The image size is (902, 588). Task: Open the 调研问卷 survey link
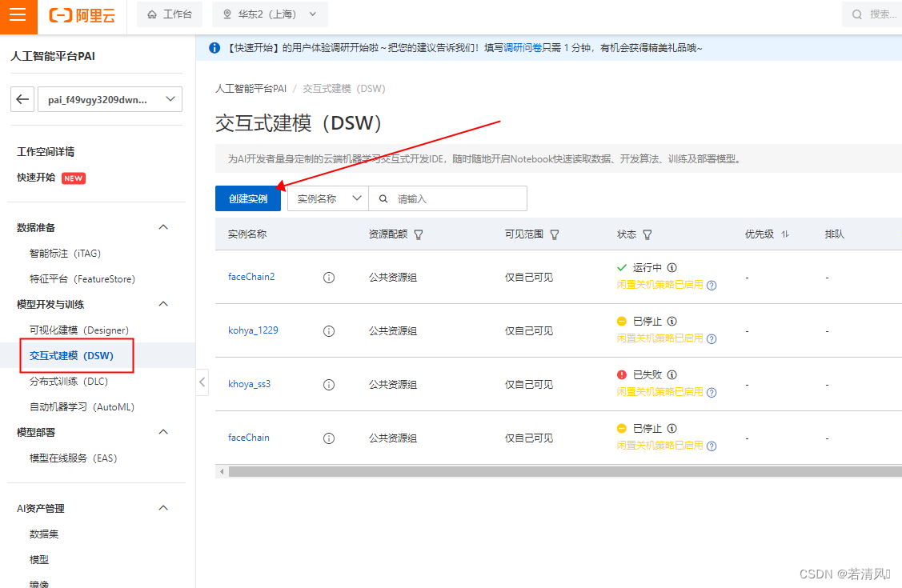(523, 48)
